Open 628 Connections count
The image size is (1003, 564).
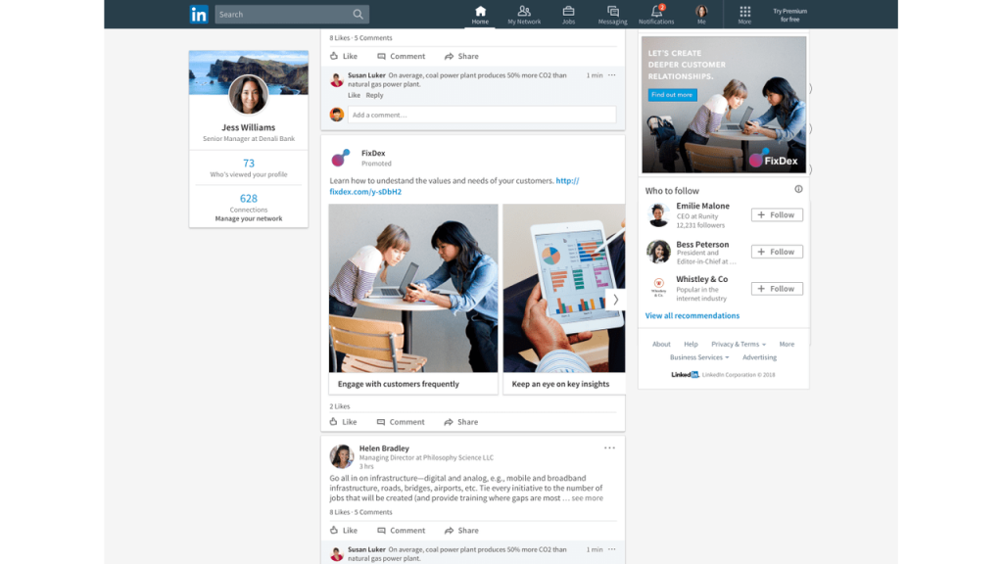[248, 202]
